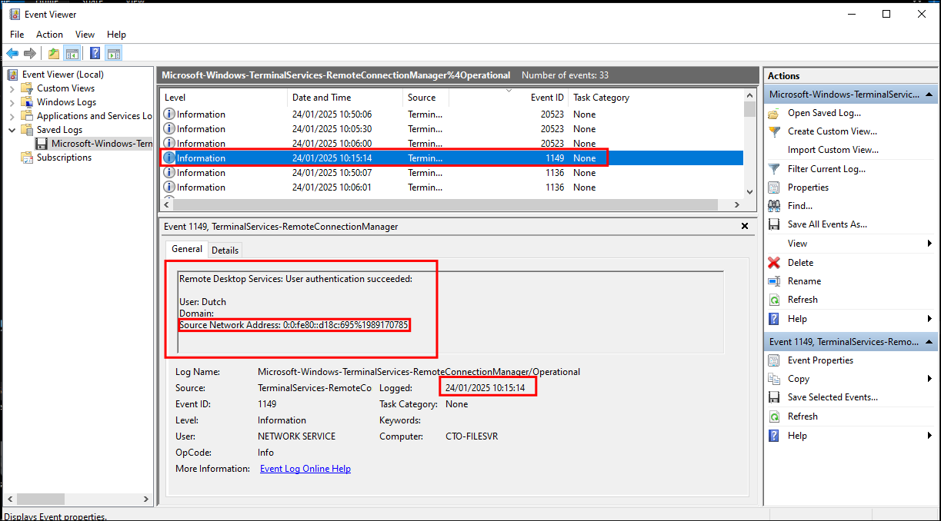
Task: Click the lower Refresh action
Action: (x=803, y=416)
